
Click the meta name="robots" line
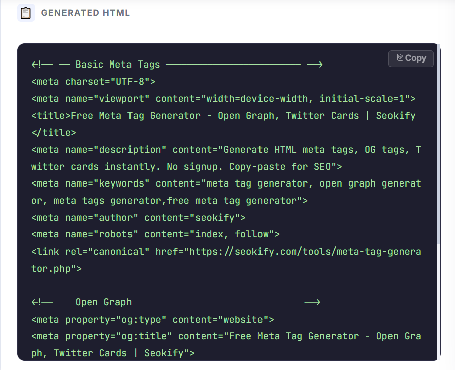pos(155,234)
